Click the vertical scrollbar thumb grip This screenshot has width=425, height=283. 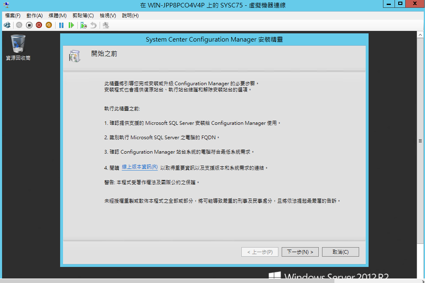[x=420, y=141]
